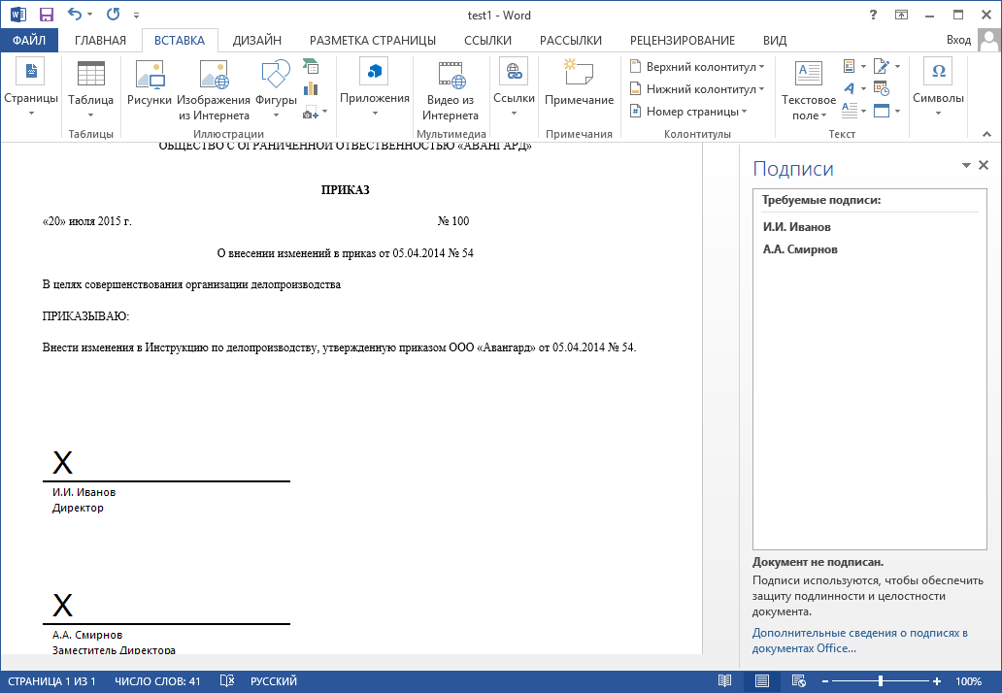Switch to Web Layout view in status bar
This screenshot has width=1002, height=693.
799,680
